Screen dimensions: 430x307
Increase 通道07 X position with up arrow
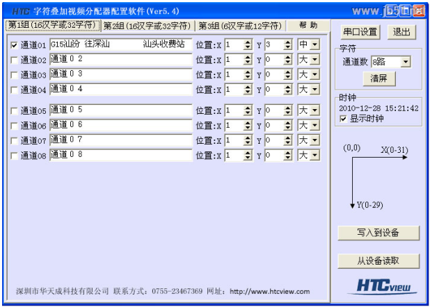click(248, 138)
